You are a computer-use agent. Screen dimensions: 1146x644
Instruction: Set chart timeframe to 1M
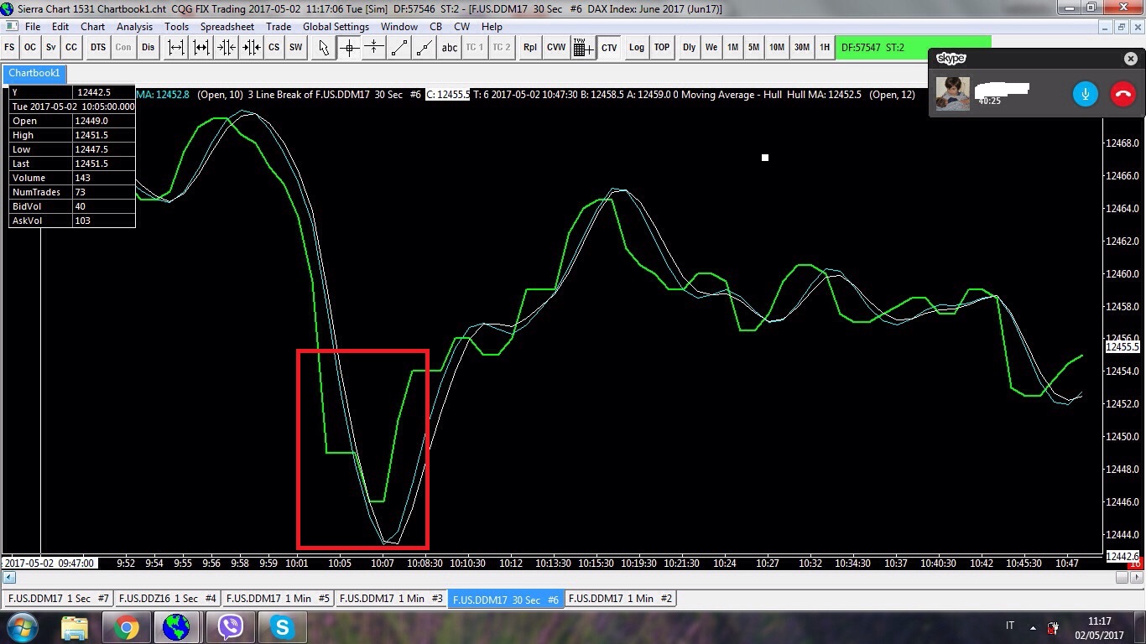(732, 47)
